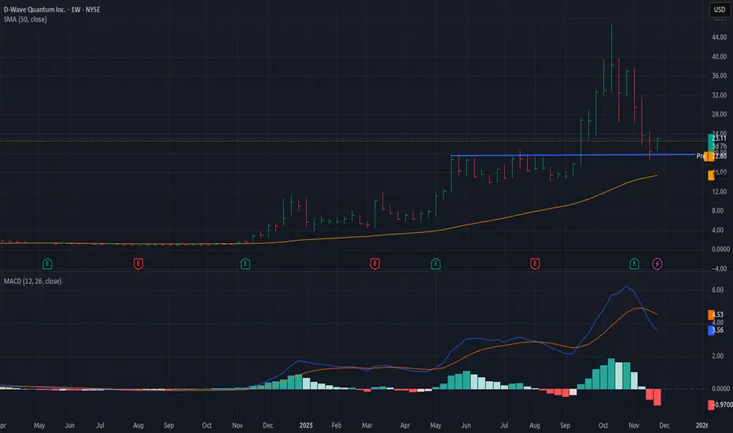Click the 2025 label on the time axis
733x433 pixels.
(x=306, y=425)
